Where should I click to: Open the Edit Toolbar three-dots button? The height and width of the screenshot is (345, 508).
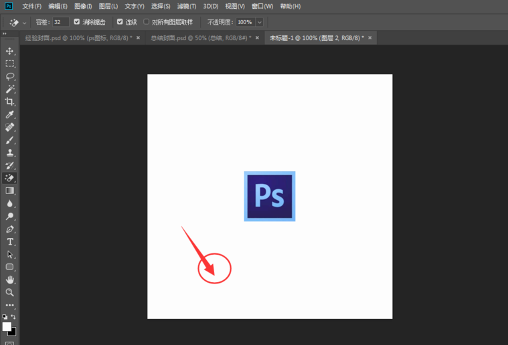click(10, 305)
